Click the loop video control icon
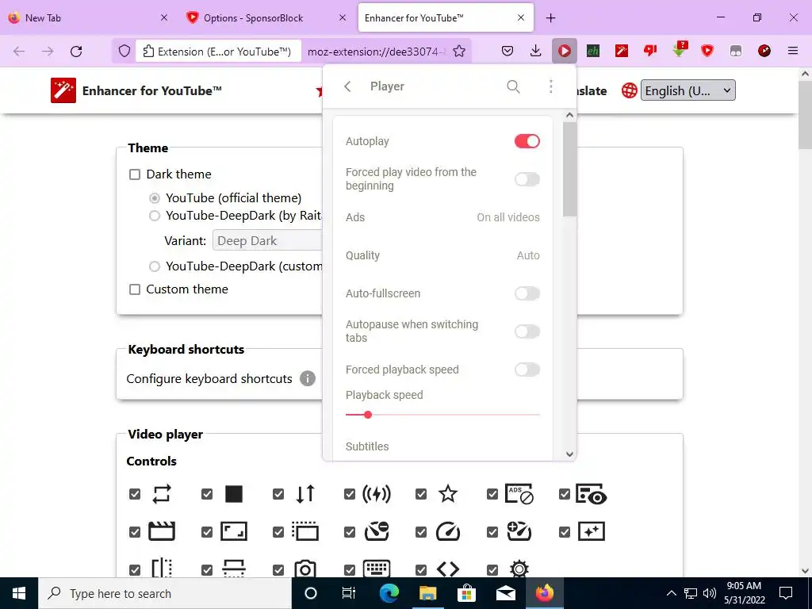 162,494
